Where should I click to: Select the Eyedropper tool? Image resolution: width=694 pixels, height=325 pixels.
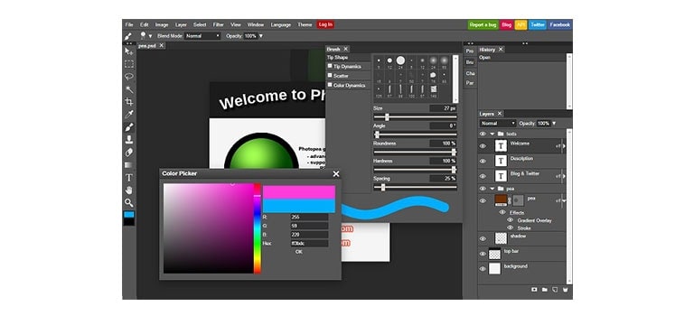(129, 115)
